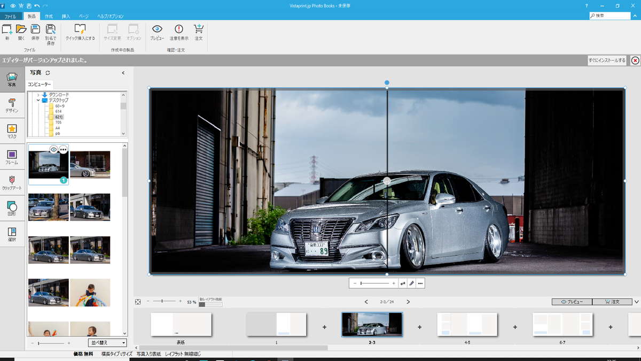Adjust the page zoom slider next to 53 %
The image size is (641, 361).
click(x=165, y=302)
